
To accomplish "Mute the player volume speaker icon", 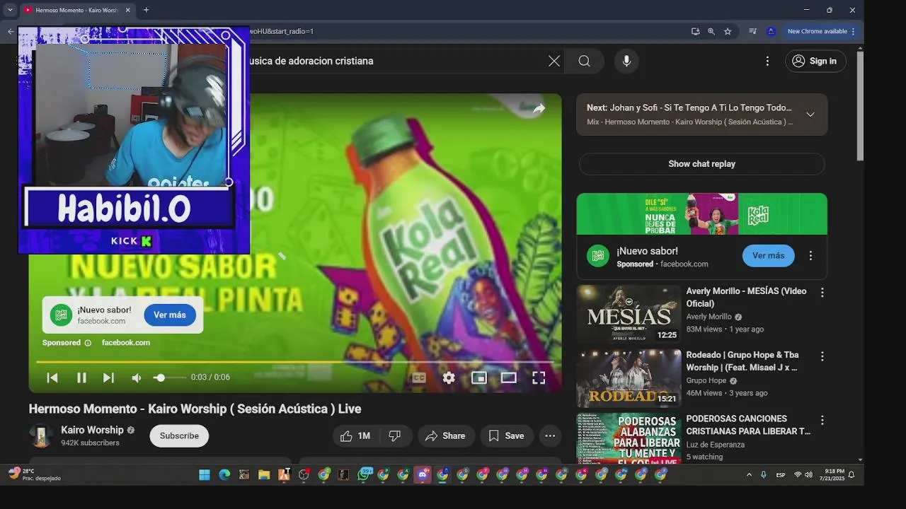I will (x=137, y=378).
